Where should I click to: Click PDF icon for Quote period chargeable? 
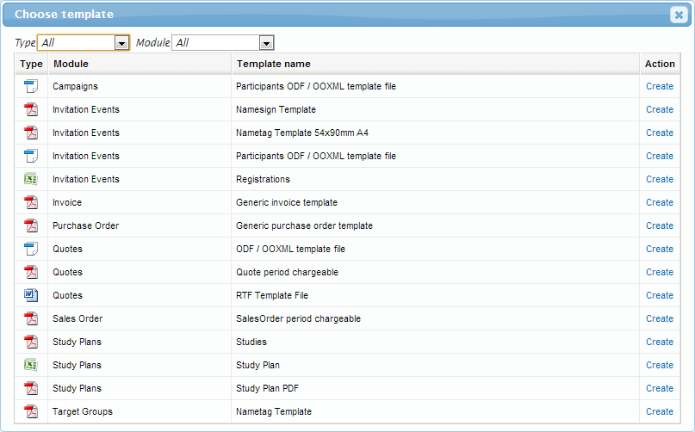31,272
